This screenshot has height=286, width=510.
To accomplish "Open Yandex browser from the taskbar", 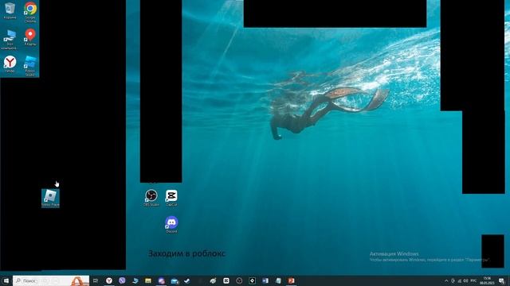I will [x=109, y=280].
